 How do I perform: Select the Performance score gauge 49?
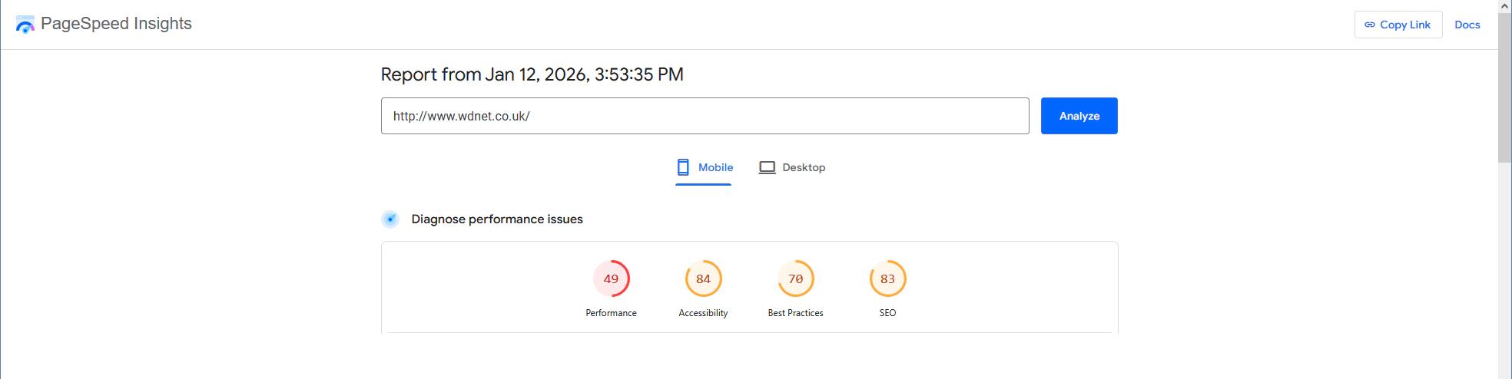click(x=612, y=278)
